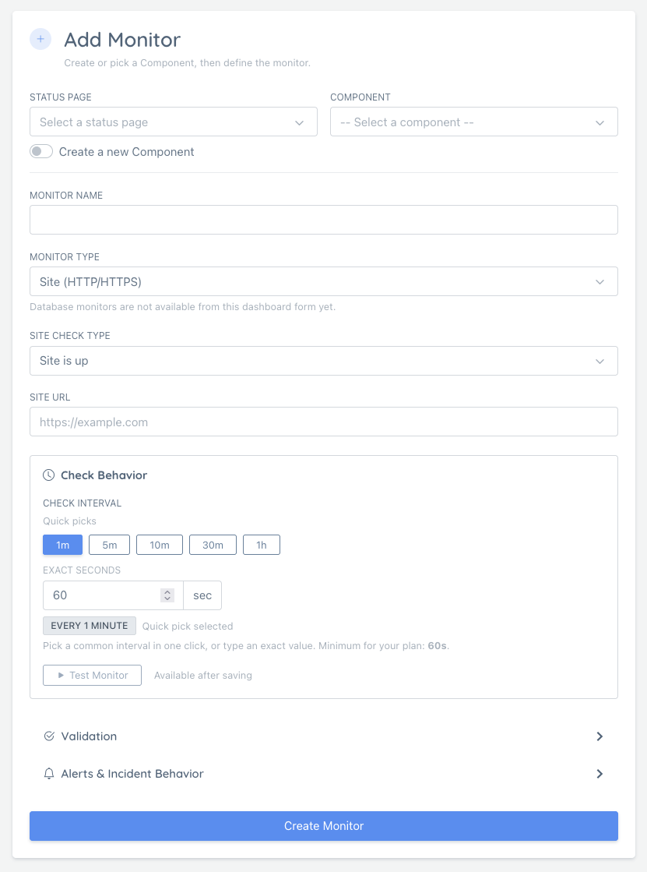
Task: Select the 5m quick pick interval
Action: click(x=109, y=545)
